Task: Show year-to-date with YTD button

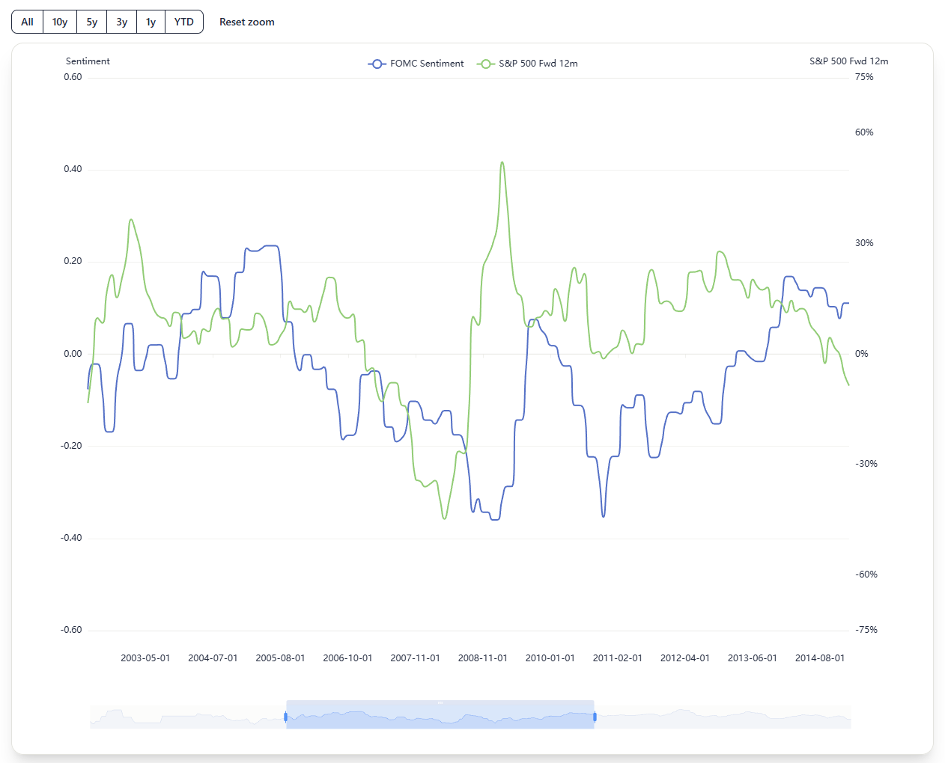Action: (184, 22)
